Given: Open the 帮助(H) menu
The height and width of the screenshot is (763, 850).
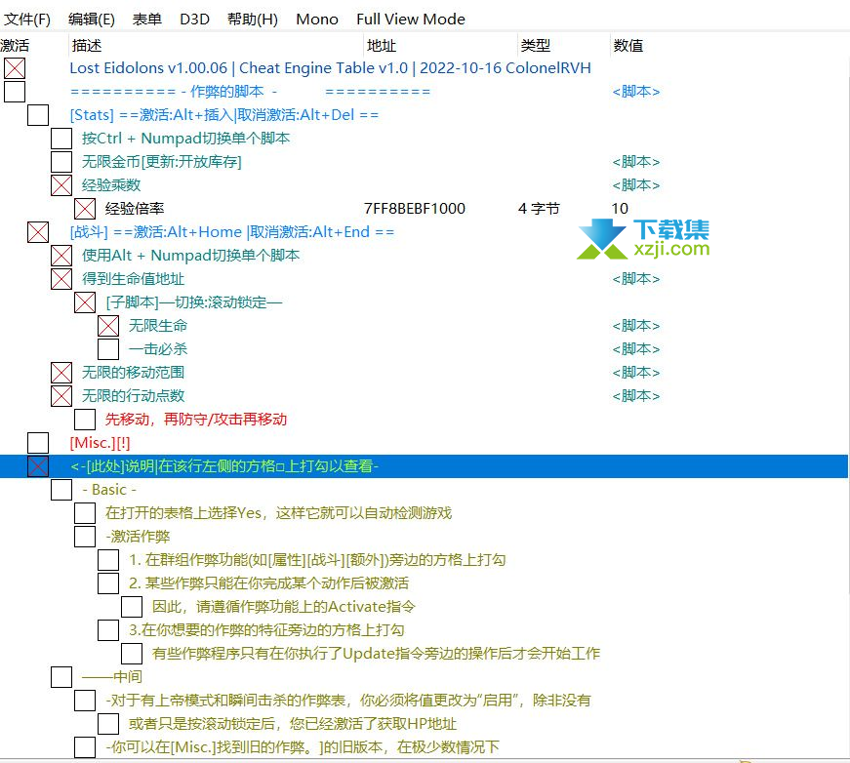Looking at the screenshot, I should (x=253, y=20).
